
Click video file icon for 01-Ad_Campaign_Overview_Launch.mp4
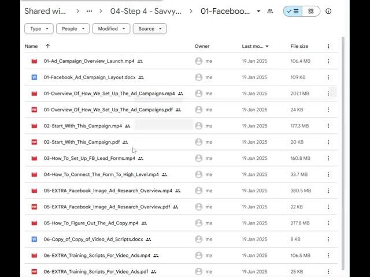[x=34, y=61]
